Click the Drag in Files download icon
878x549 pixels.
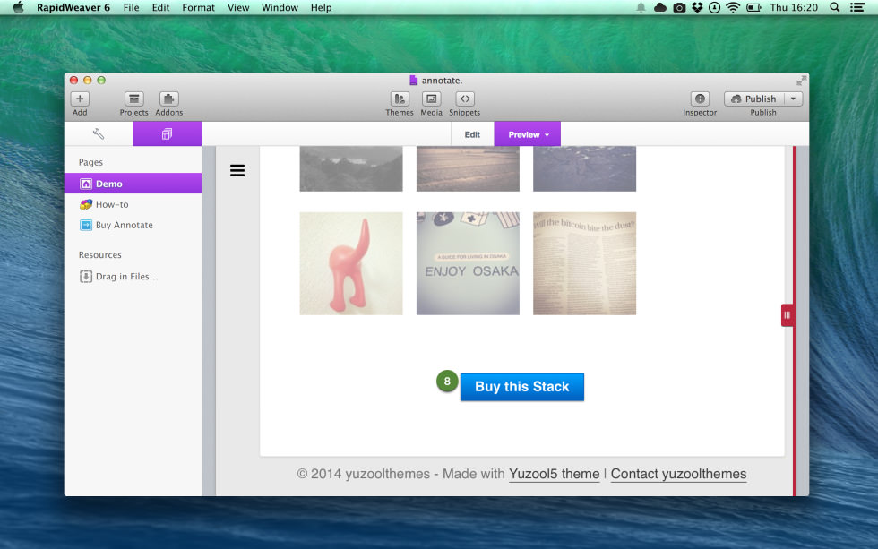86,277
